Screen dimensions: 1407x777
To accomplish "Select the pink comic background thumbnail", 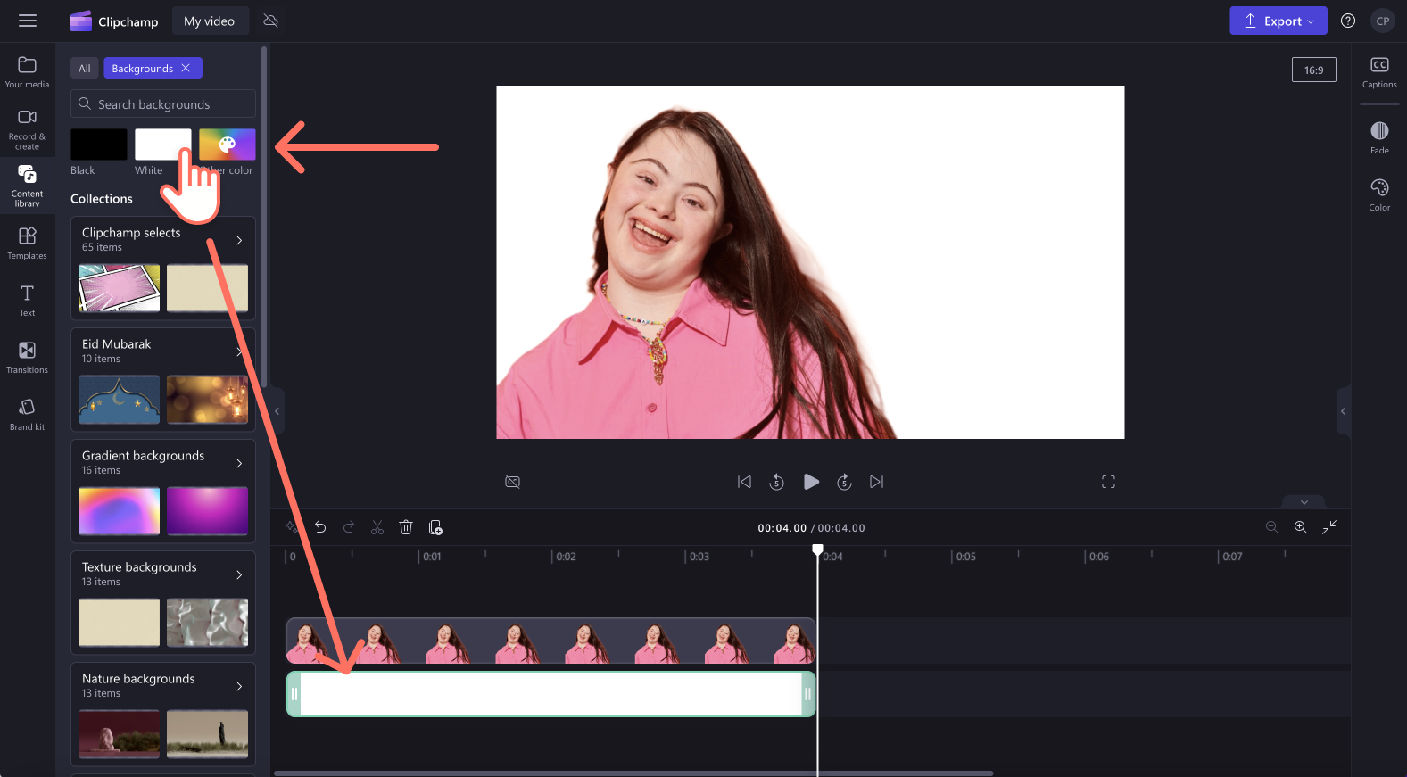I will pos(120,287).
